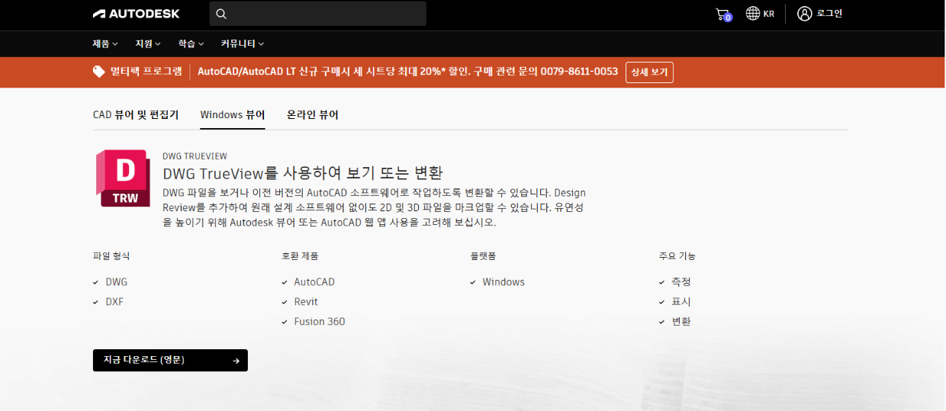Click 표시 feature item

tap(681, 302)
